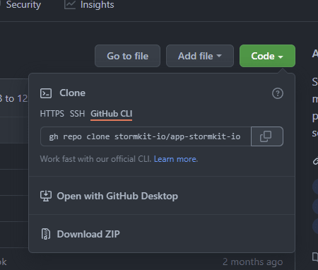Select the GitHub CLI tab
Image resolution: width=318 pixels, height=270 pixels.
[111, 114]
